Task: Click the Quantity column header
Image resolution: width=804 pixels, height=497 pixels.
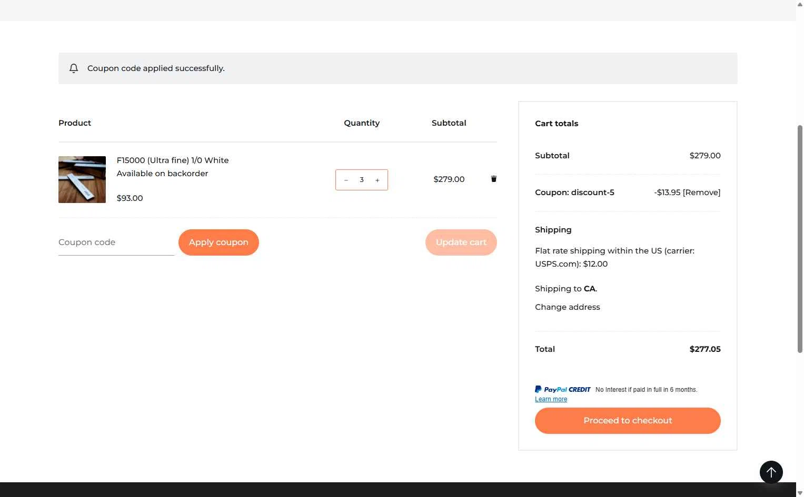Action: tap(362, 123)
